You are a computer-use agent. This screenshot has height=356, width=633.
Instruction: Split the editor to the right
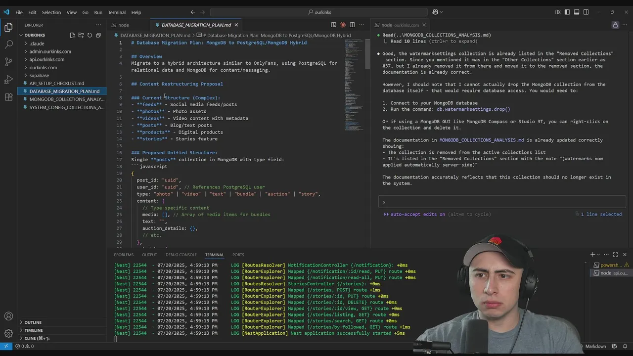pyautogui.click(x=352, y=25)
